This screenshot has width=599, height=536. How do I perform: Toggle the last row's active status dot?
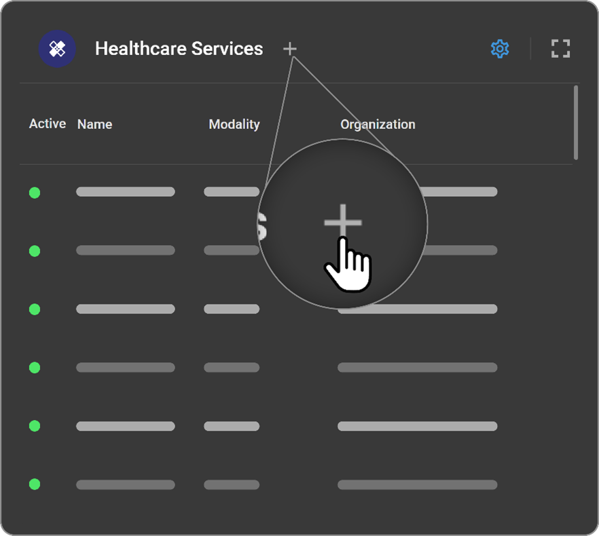pyautogui.click(x=34, y=484)
